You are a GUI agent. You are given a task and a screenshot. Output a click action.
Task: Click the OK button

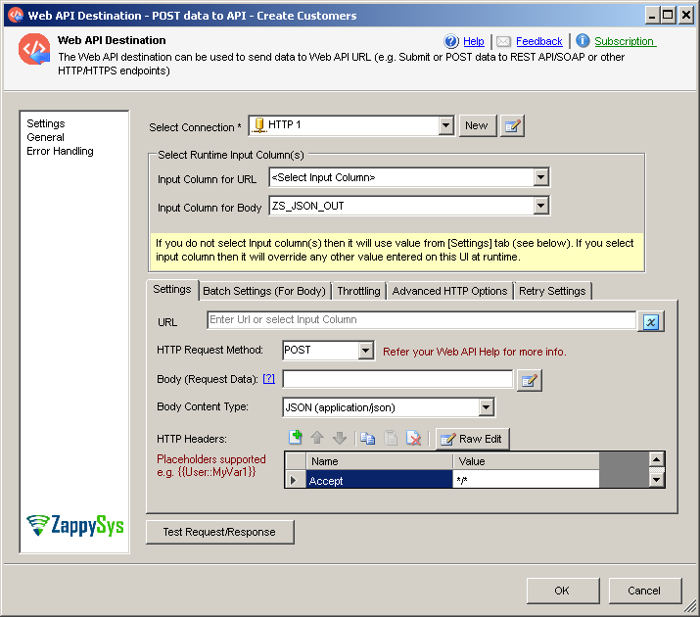tap(563, 591)
